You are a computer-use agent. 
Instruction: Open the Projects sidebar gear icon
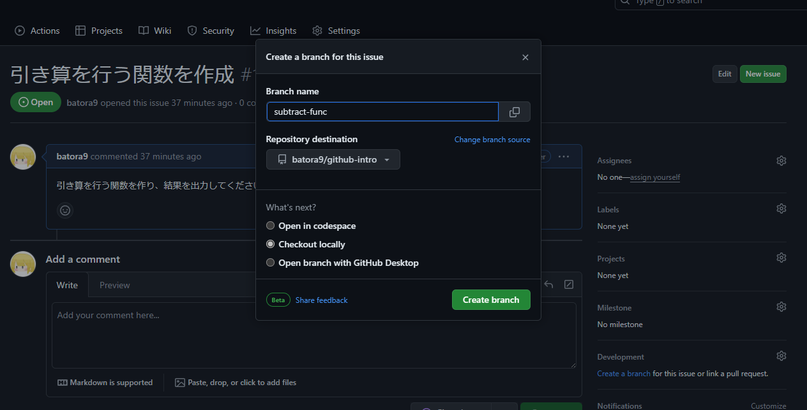[781, 258]
